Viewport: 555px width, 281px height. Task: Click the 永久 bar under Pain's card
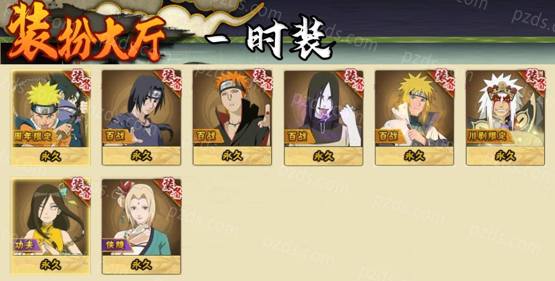pos(232,156)
